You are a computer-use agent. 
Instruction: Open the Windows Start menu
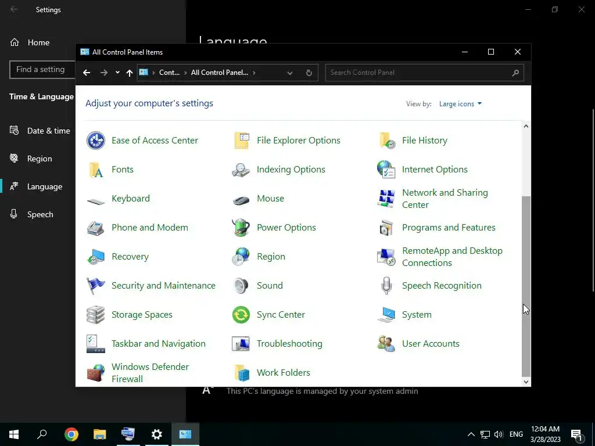14,434
